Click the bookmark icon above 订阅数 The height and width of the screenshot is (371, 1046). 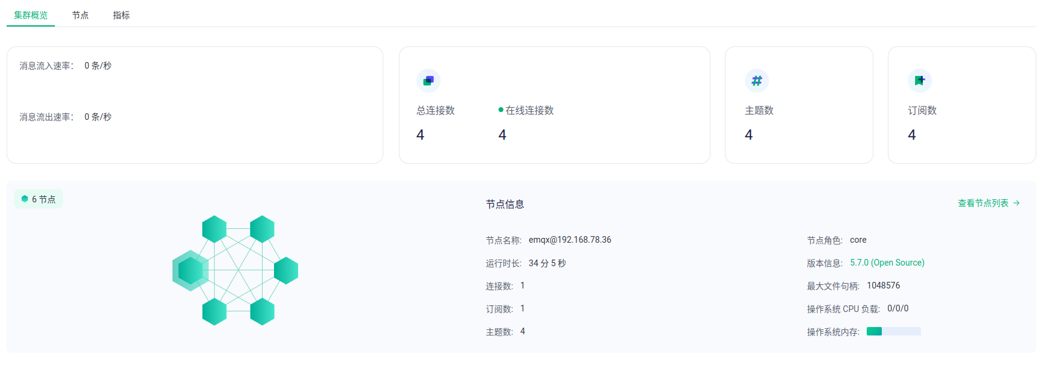pyautogui.click(x=920, y=81)
